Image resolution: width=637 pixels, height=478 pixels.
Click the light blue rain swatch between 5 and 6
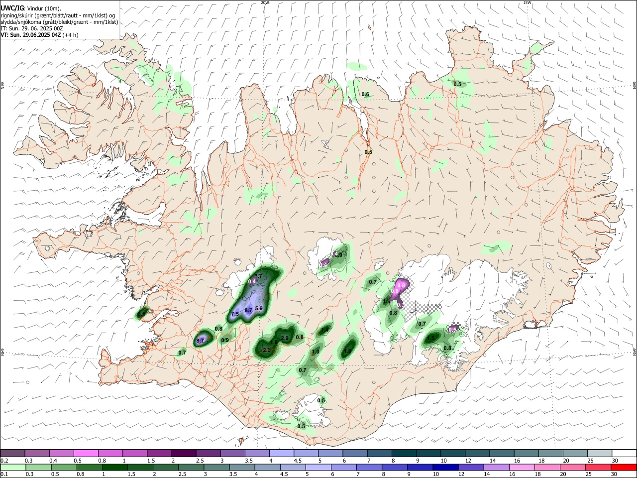pos(318,467)
